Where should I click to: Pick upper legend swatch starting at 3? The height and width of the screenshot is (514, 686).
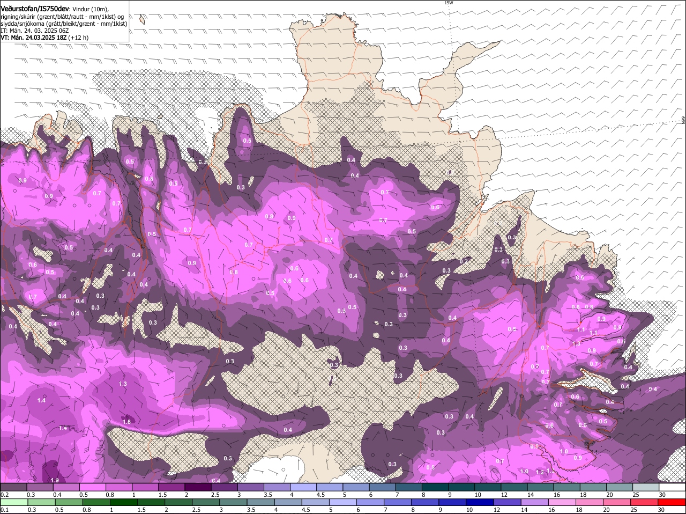point(250,487)
